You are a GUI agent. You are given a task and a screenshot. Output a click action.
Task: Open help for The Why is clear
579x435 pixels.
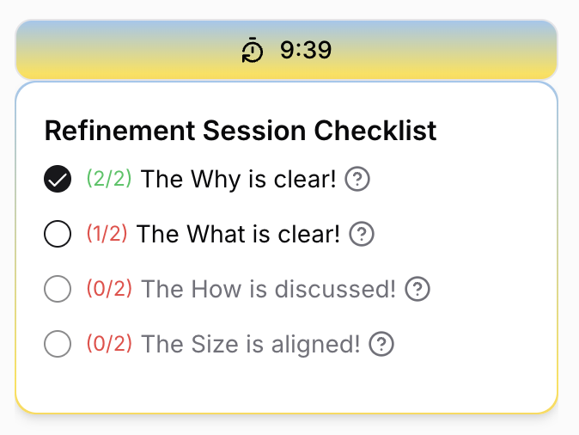pos(357,180)
